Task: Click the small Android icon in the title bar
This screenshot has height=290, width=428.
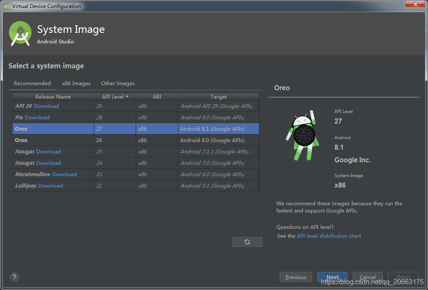Action: click(7, 6)
